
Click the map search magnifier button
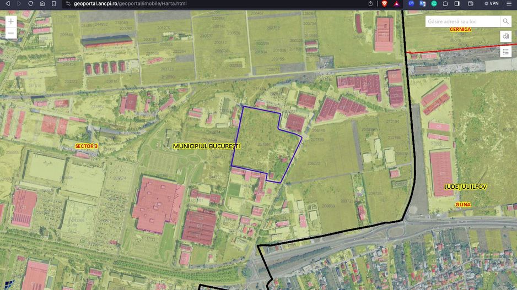tap(505, 21)
